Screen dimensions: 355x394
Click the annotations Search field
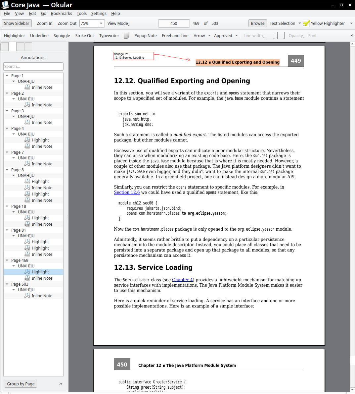(33, 67)
